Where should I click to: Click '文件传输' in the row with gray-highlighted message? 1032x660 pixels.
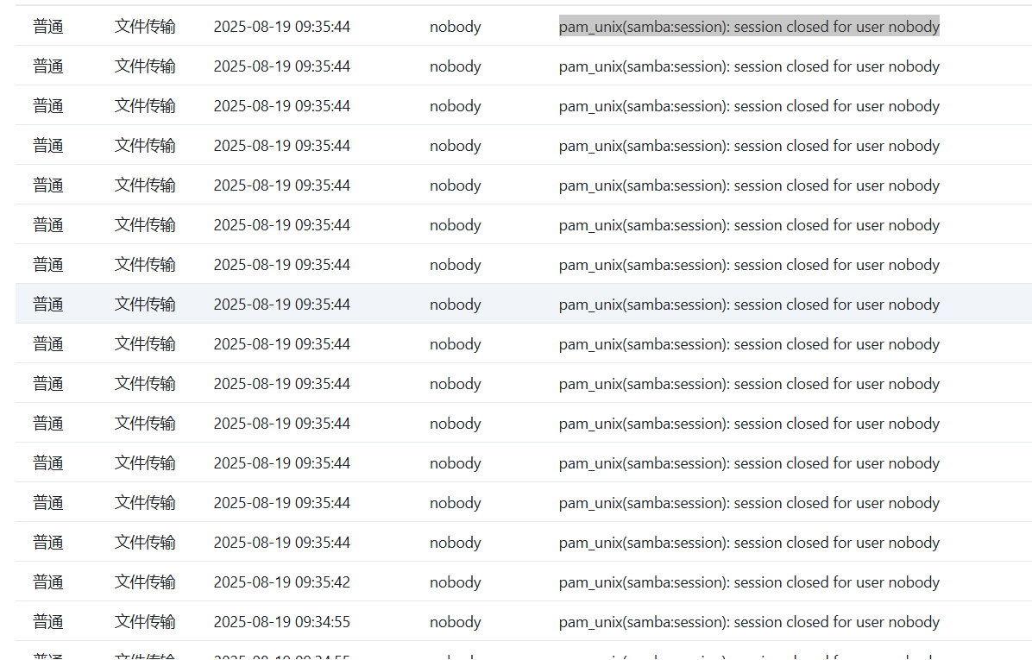(x=145, y=27)
